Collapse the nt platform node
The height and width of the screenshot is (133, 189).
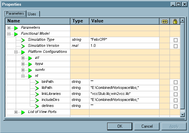[x=23, y=76]
